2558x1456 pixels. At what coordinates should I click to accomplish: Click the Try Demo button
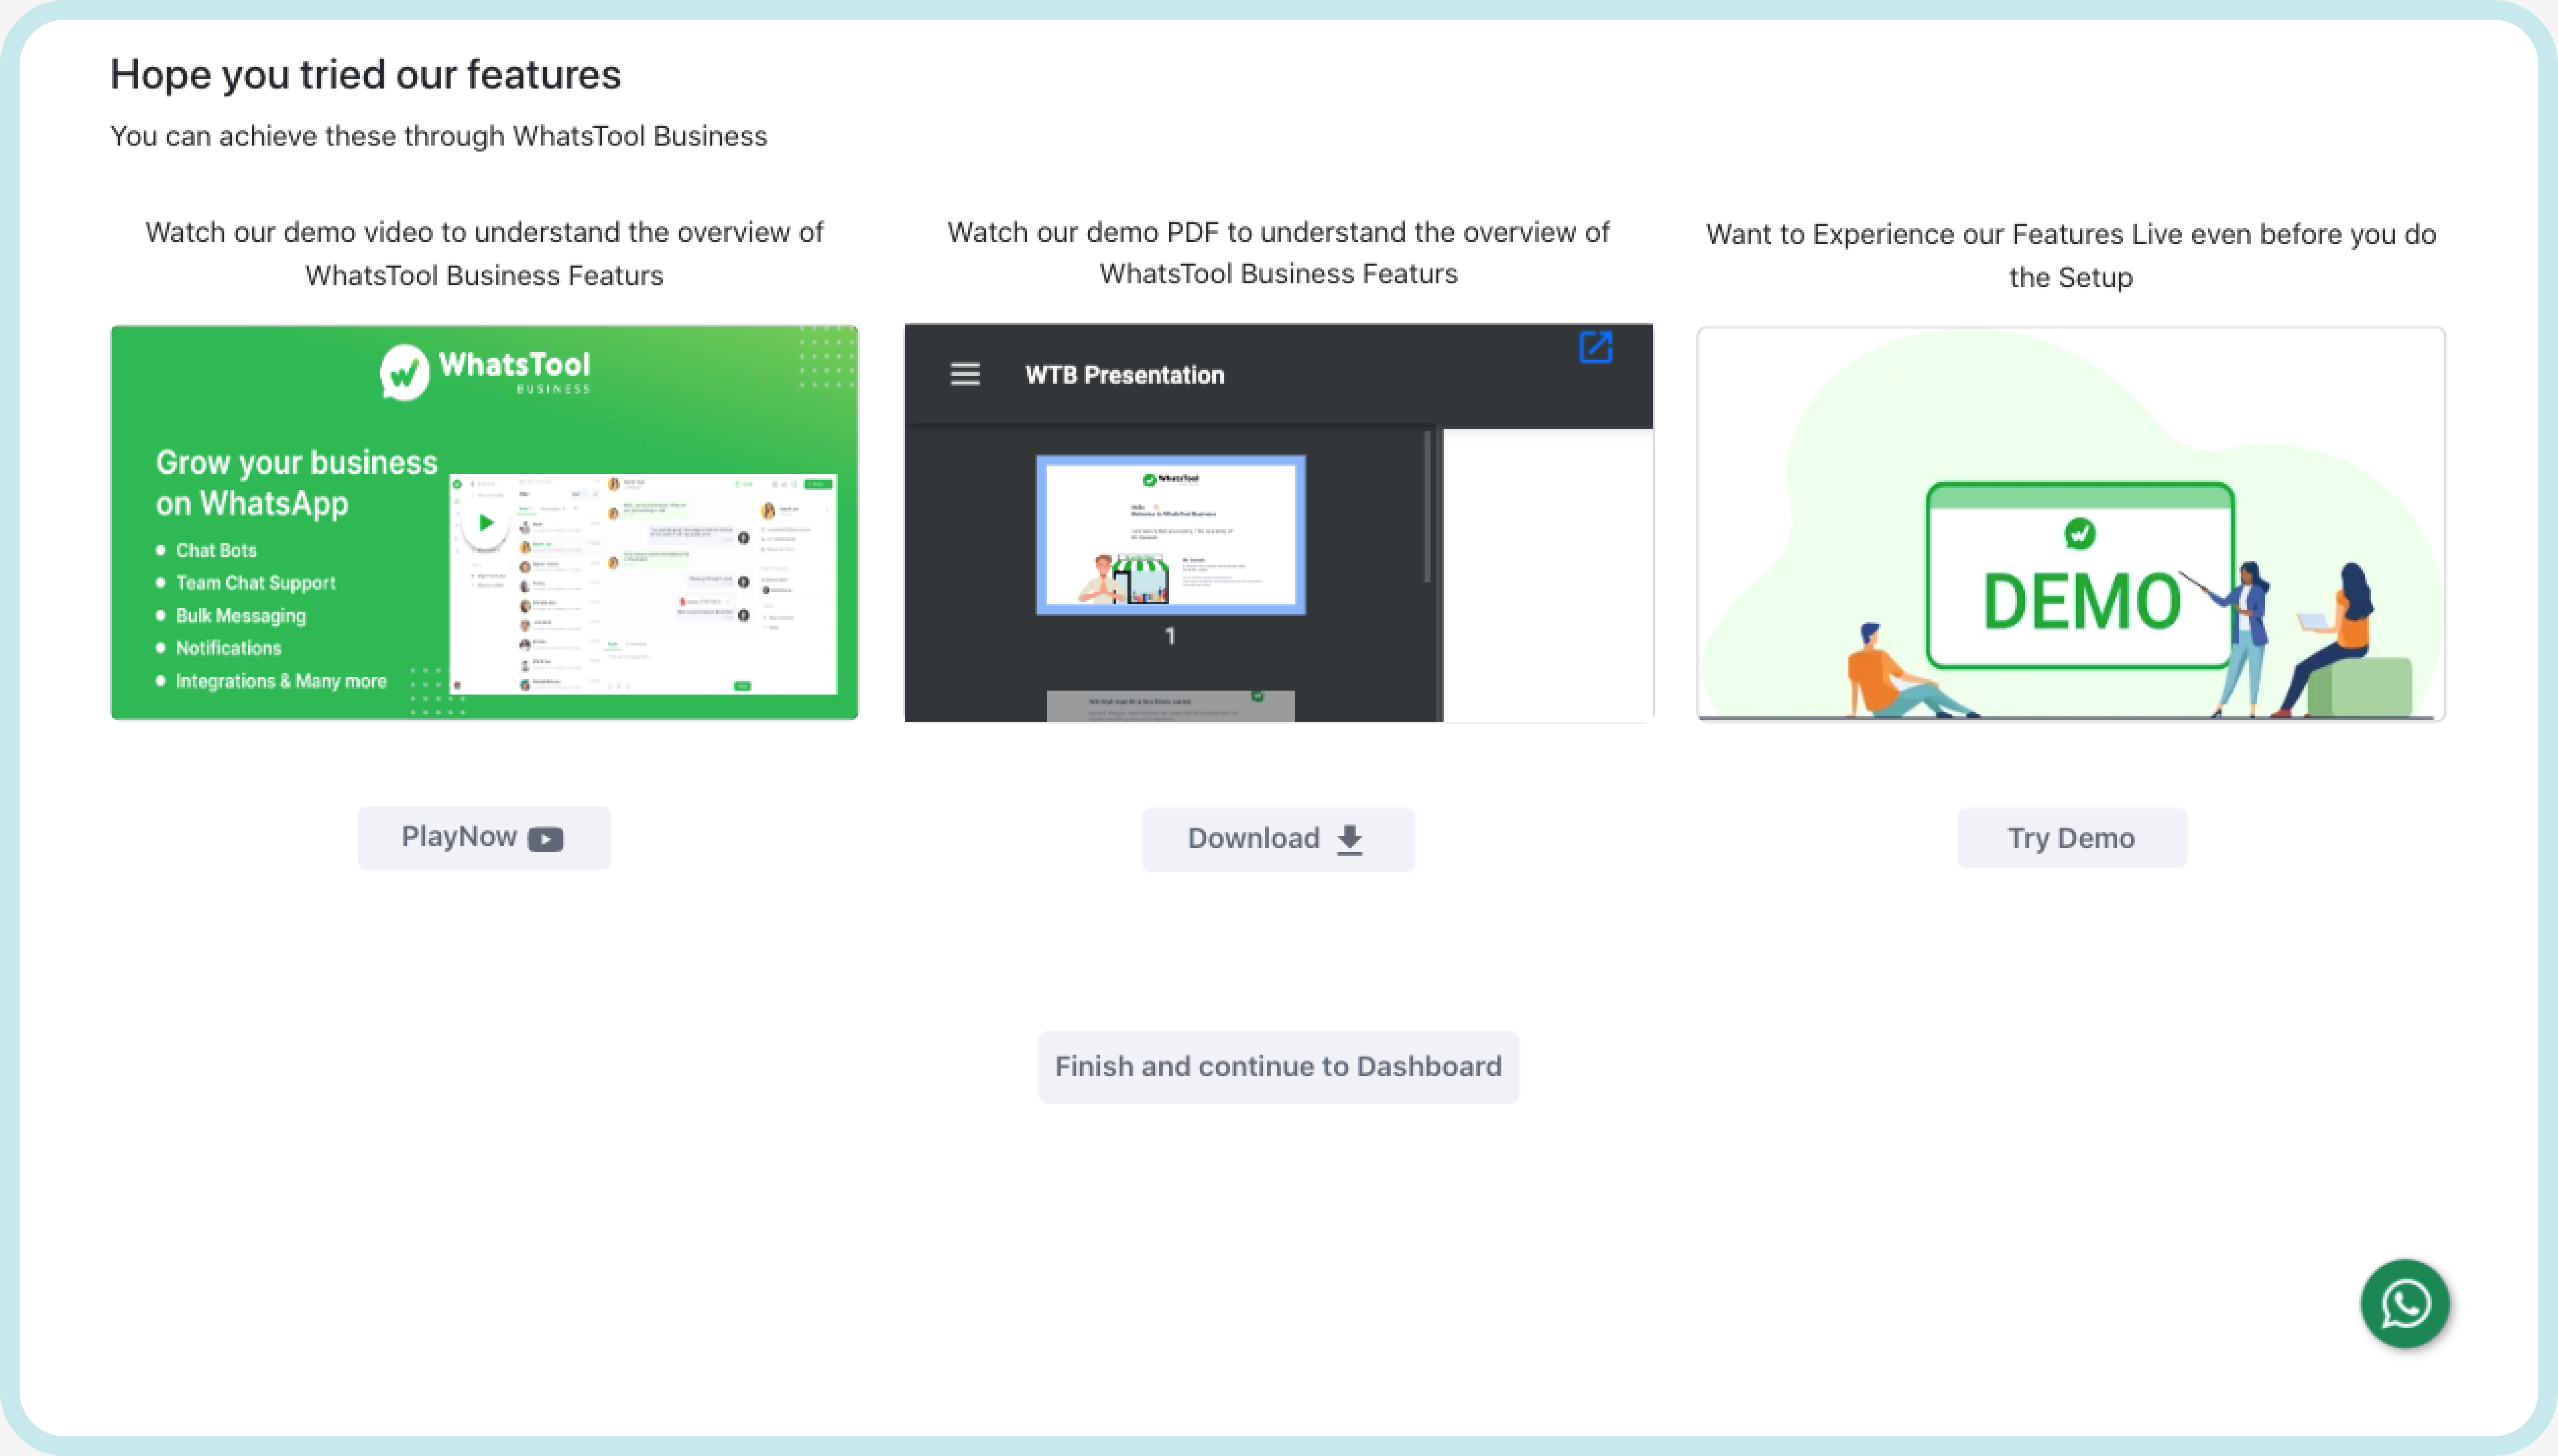2071,838
